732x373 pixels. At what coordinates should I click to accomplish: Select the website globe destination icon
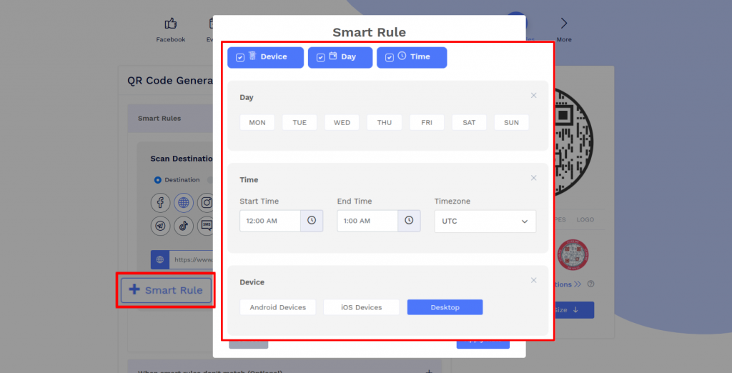(x=184, y=203)
